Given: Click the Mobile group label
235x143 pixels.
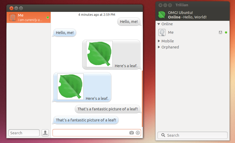Looking at the screenshot, I should tap(167, 41).
